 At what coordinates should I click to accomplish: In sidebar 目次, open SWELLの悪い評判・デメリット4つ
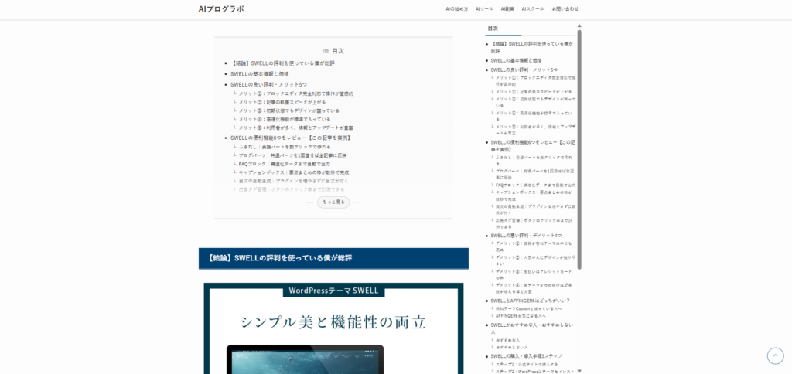click(526, 236)
